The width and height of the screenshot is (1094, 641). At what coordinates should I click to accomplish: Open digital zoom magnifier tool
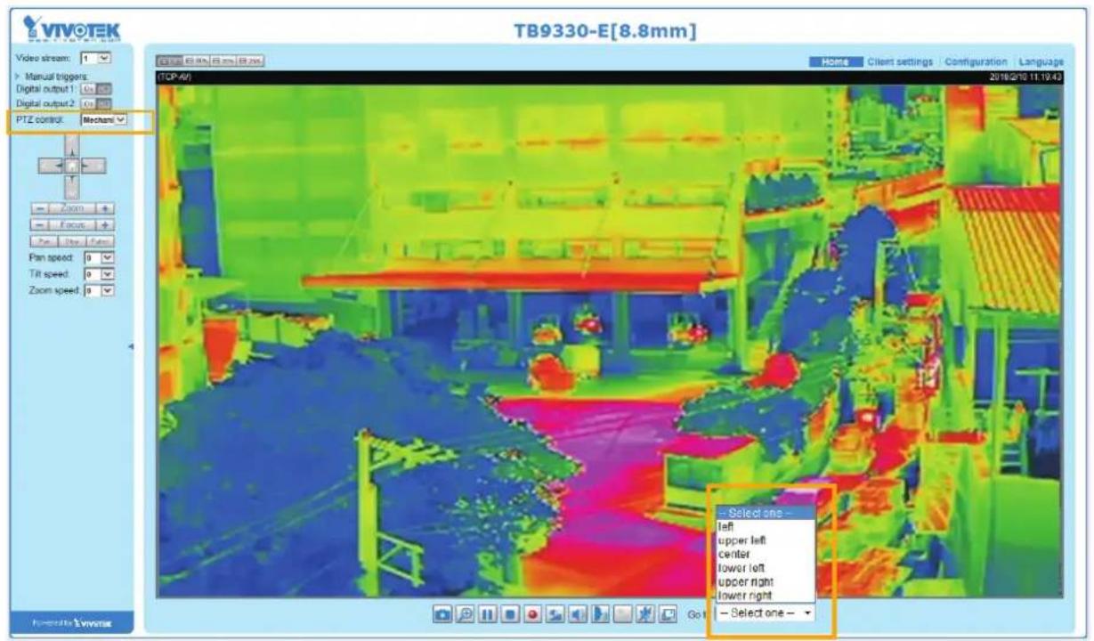pos(465,613)
